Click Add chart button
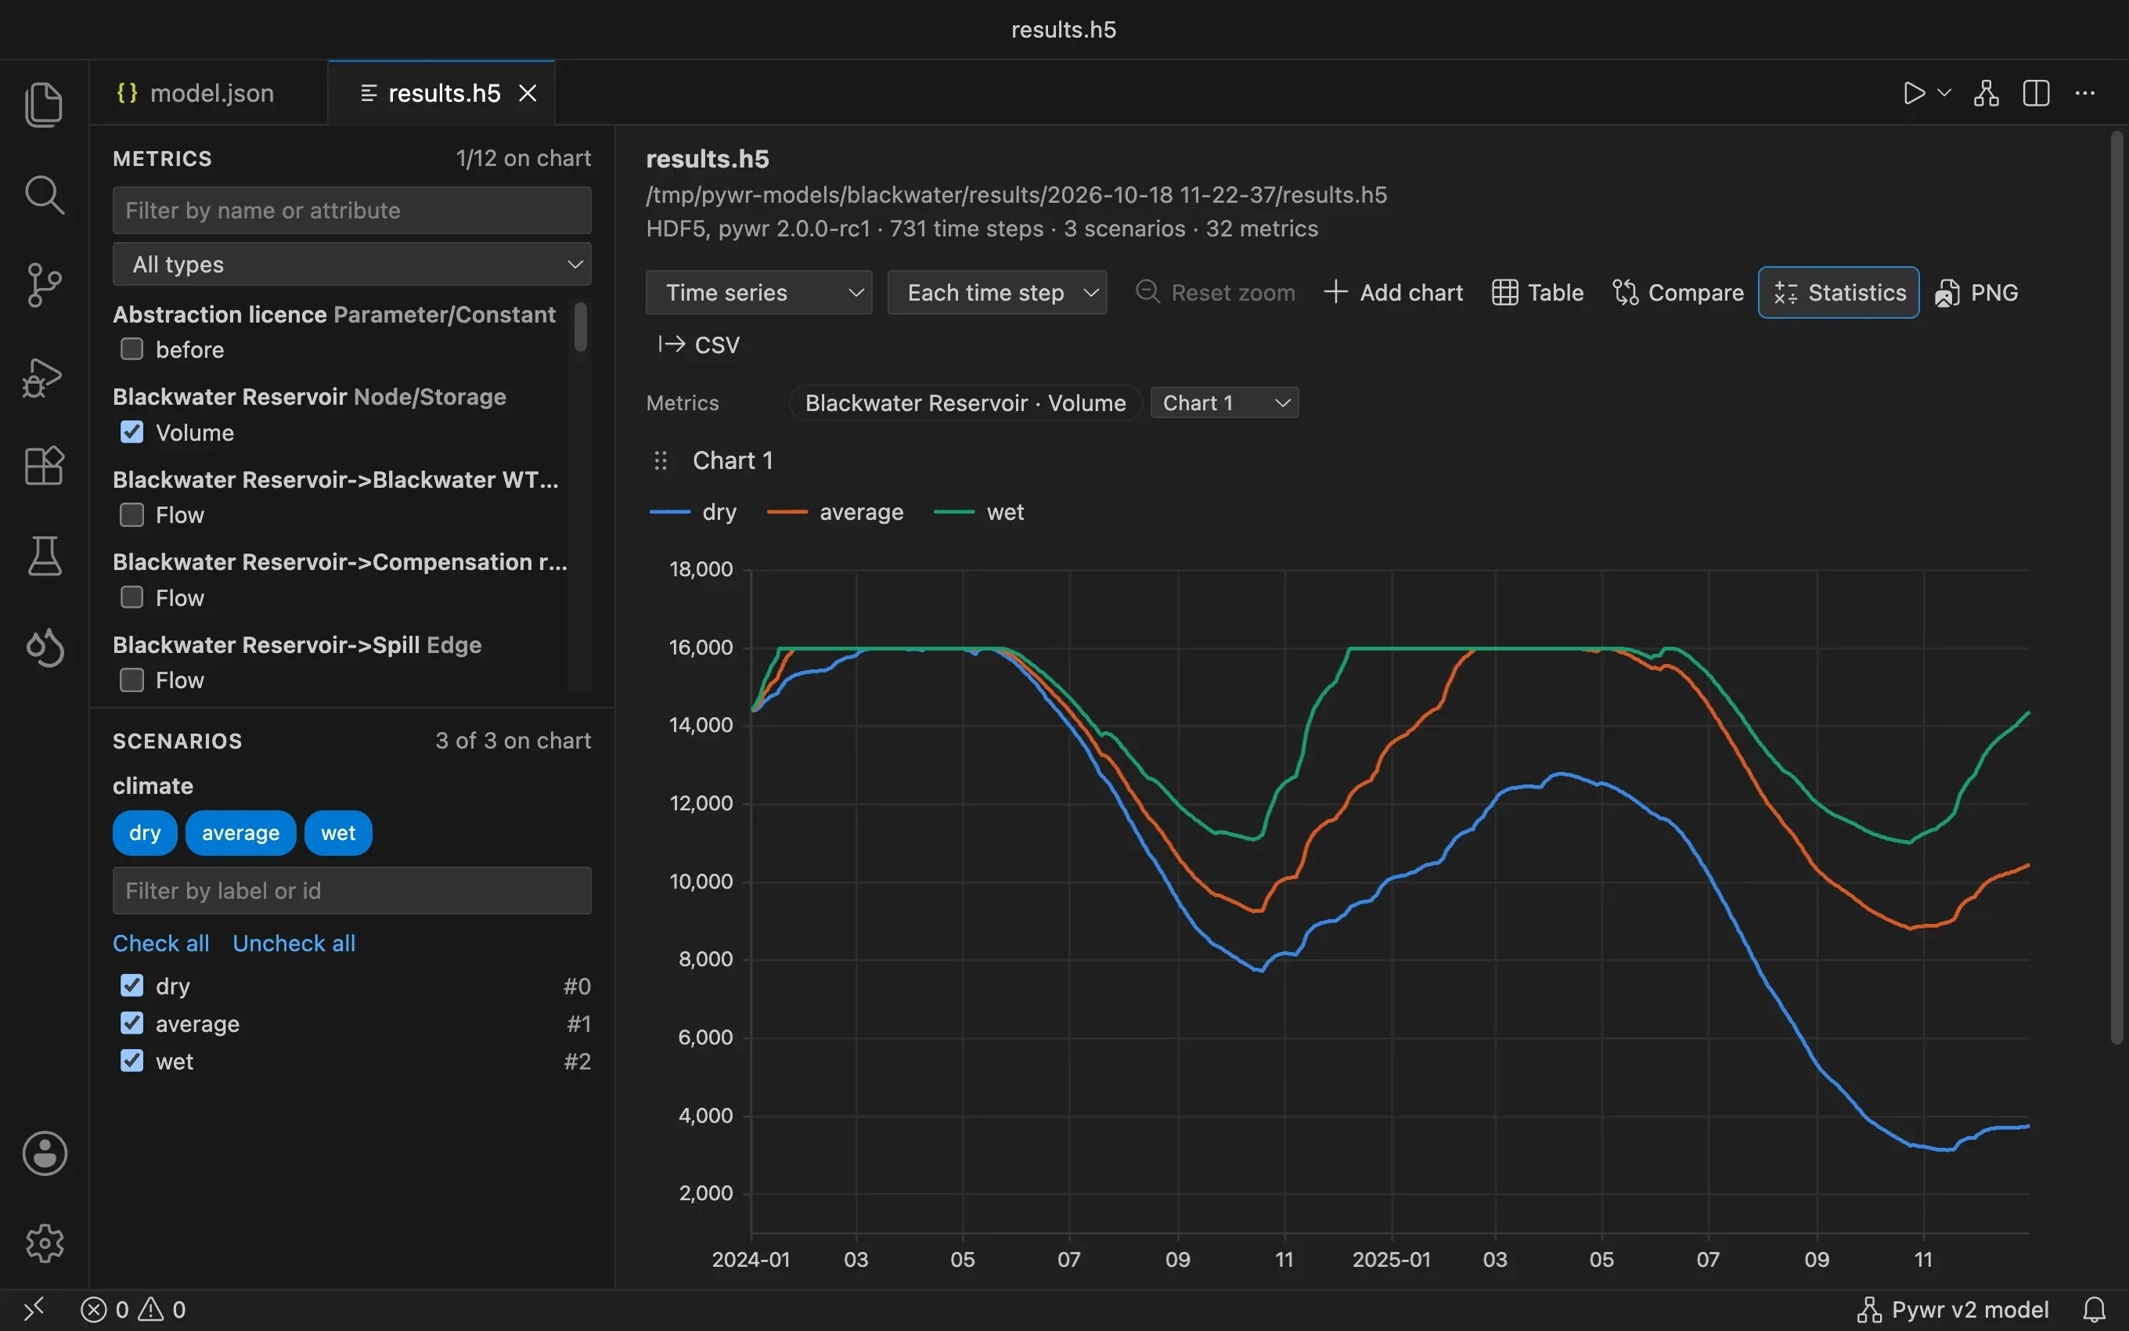The image size is (2129, 1331). click(1392, 292)
